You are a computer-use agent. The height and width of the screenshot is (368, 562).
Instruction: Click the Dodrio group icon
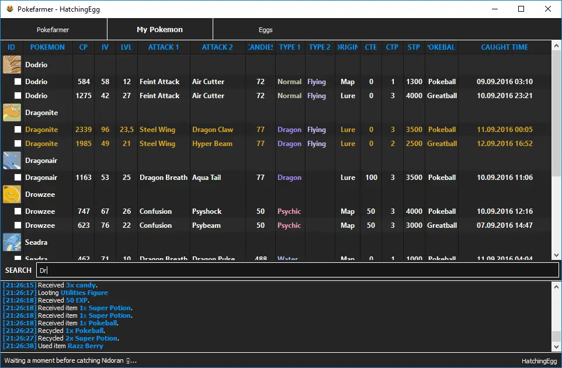point(12,64)
